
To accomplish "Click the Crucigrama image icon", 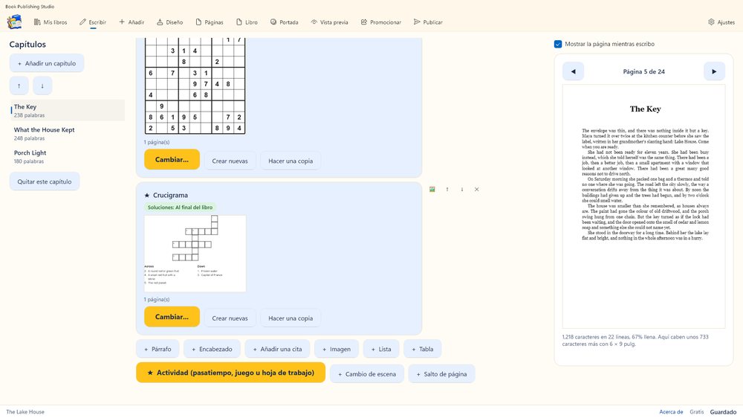I will 432,190.
